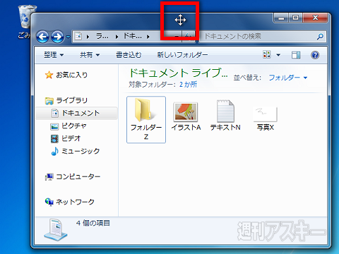Select ピクチャ in the navigation pane
Screen dimensions: 339x254
pyautogui.click(x=74, y=126)
